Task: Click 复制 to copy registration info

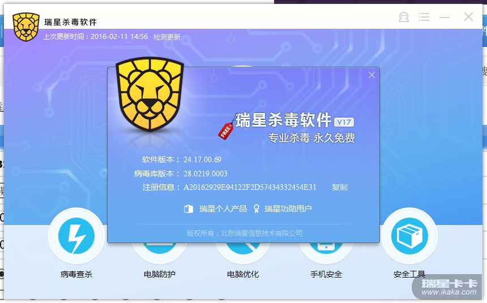Action: (339, 187)
